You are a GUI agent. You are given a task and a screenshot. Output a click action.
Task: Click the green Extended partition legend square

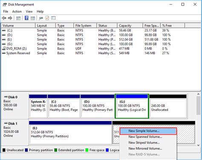click(x=56, y=150)
